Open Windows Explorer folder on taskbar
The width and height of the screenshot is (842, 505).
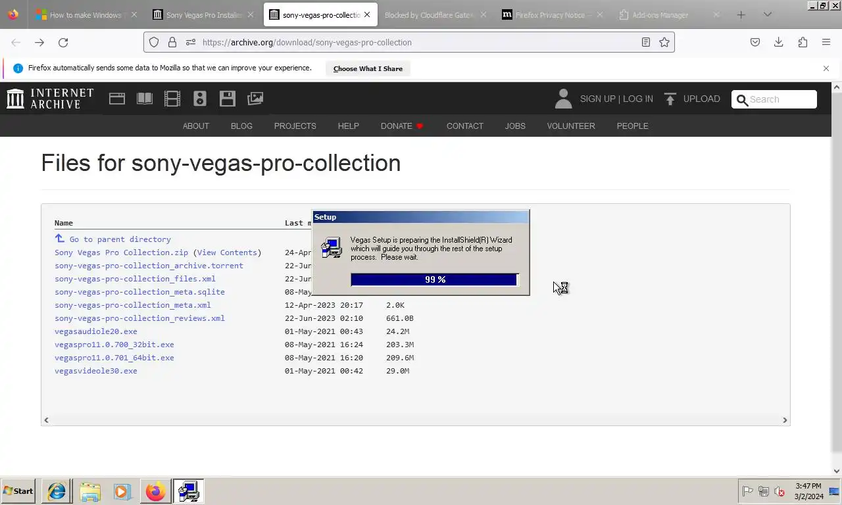point(89,491)
